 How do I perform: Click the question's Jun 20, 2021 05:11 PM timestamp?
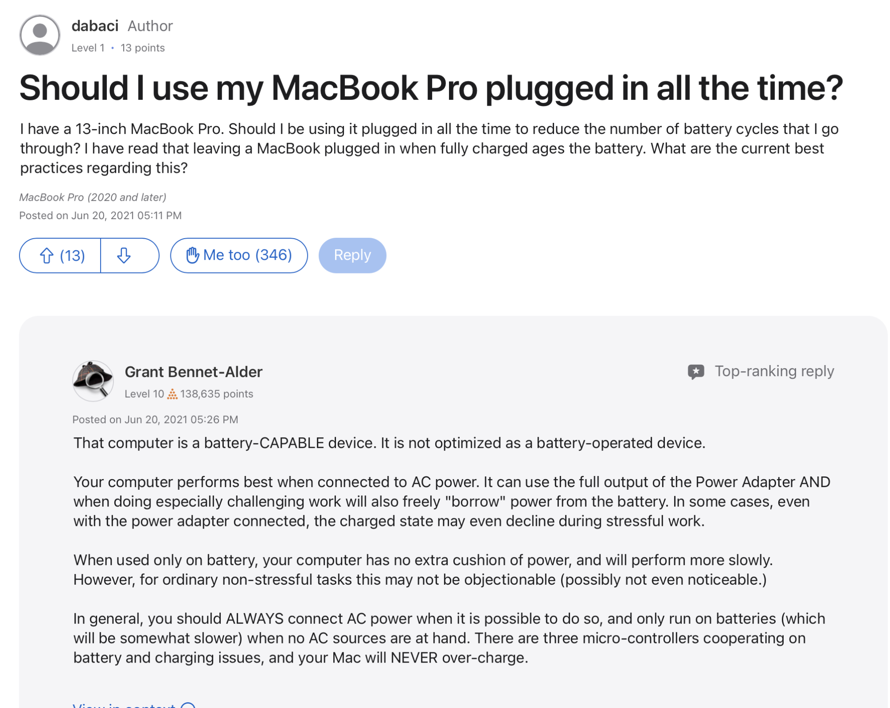(126, 216)
